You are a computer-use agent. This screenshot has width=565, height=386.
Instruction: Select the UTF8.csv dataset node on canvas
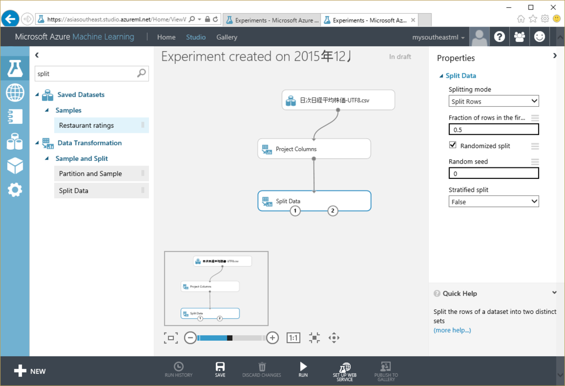tap(338, 100)
